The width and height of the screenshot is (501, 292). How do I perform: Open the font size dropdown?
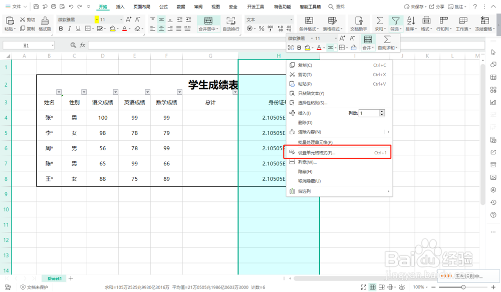pyautogui.click(x=120, y=20)
